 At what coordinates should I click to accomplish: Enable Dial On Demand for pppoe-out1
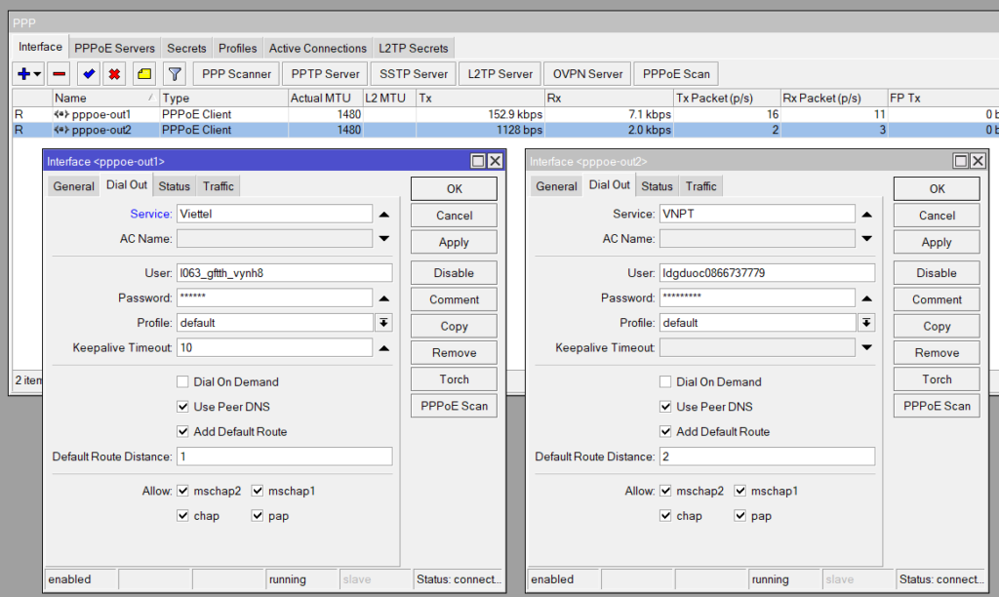(182, 382)
